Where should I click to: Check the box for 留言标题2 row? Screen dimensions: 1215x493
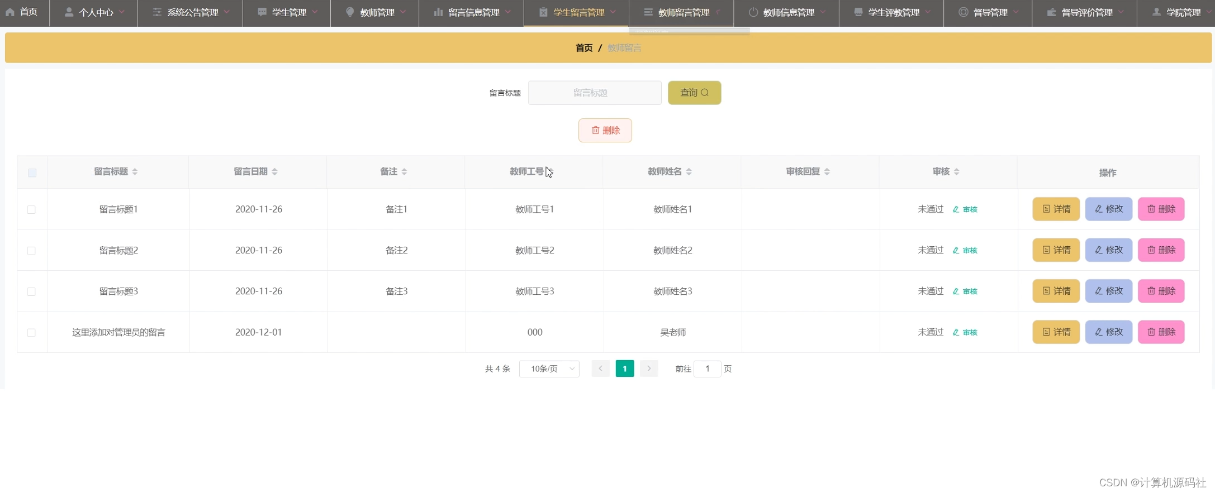31,251
